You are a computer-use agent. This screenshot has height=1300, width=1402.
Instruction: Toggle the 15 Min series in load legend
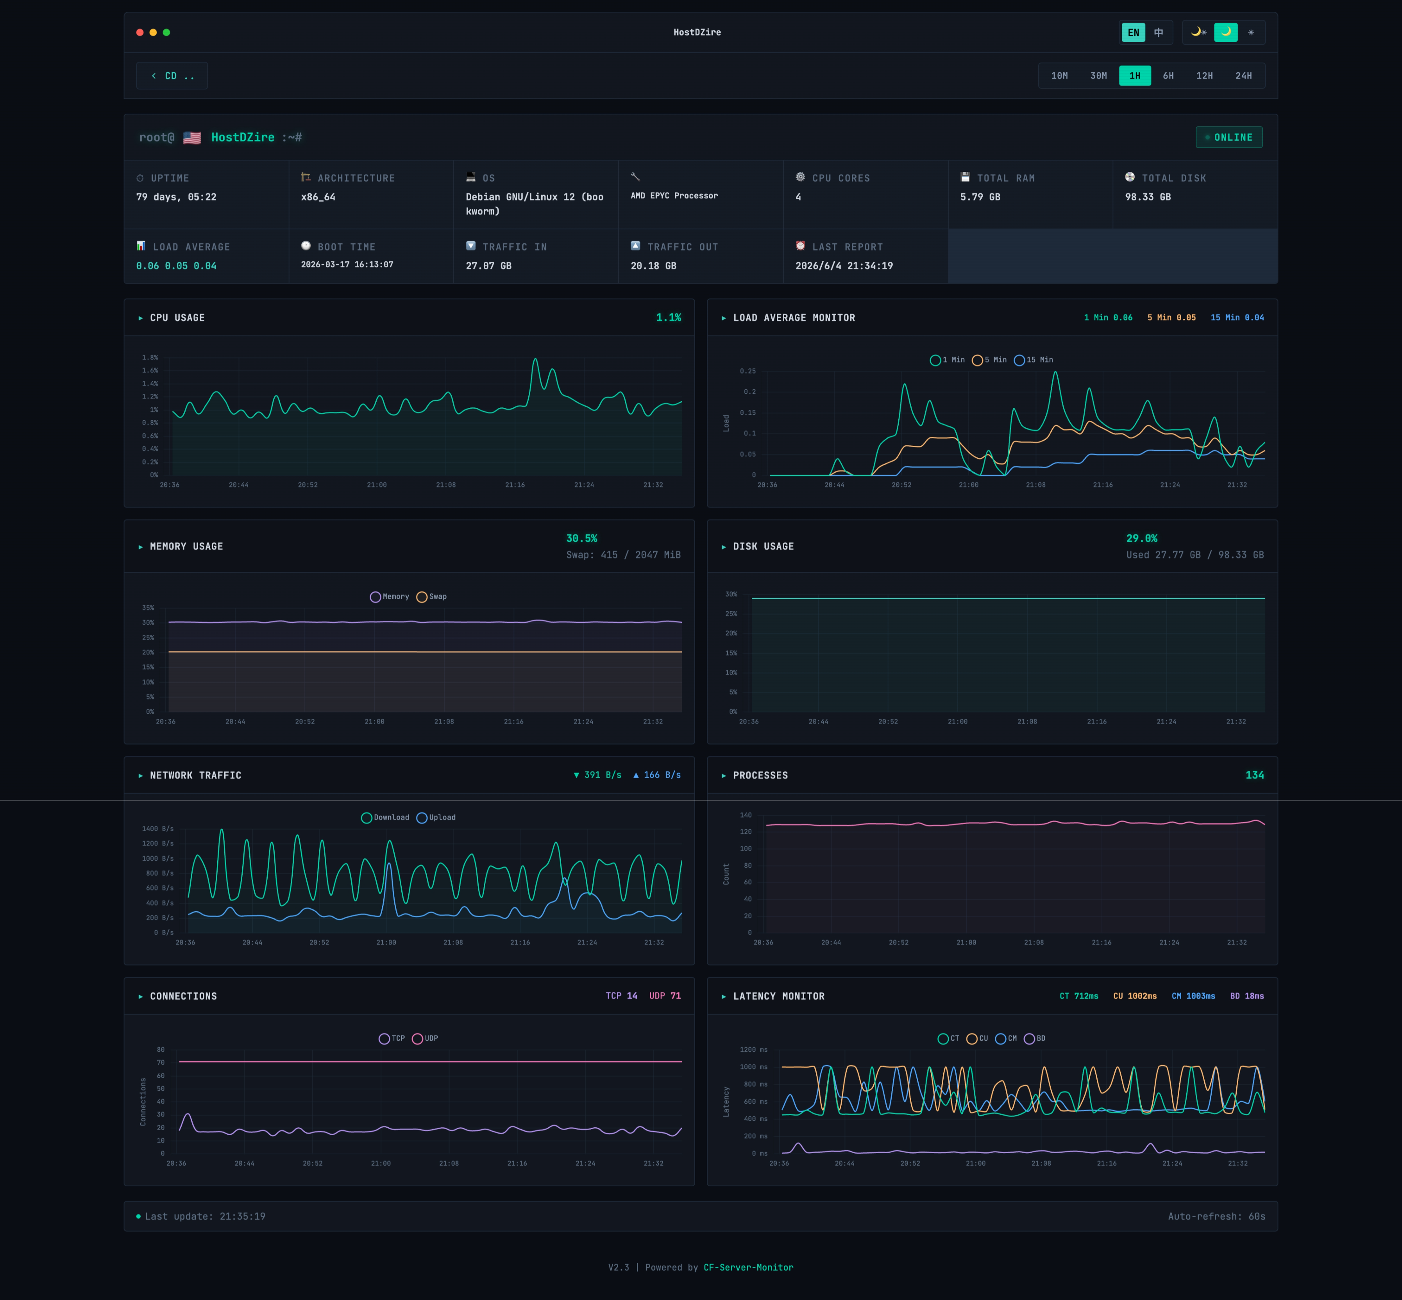(1033, 360)
